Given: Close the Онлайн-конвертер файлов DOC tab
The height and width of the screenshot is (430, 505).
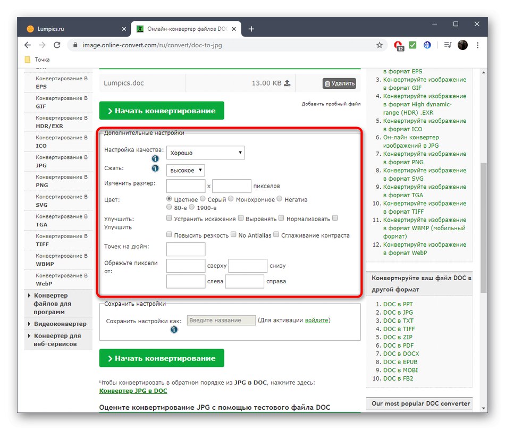Looking at the screenshot, I should [x=234, y=29].
